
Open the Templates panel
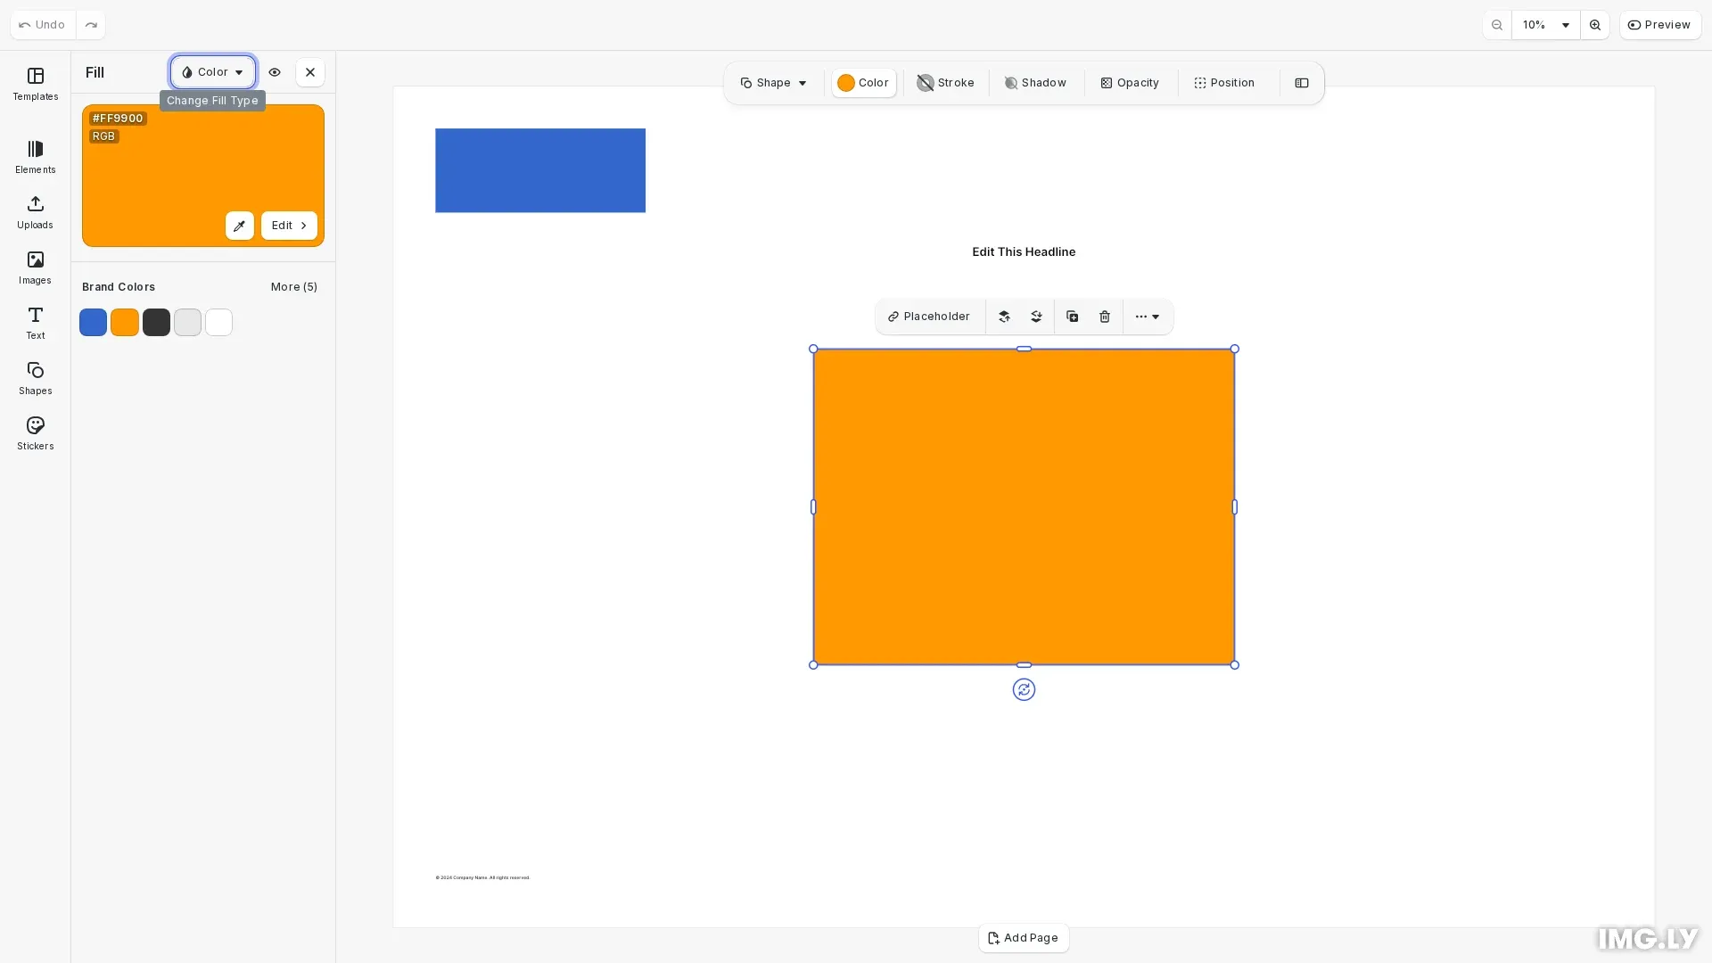coord(35,84)
